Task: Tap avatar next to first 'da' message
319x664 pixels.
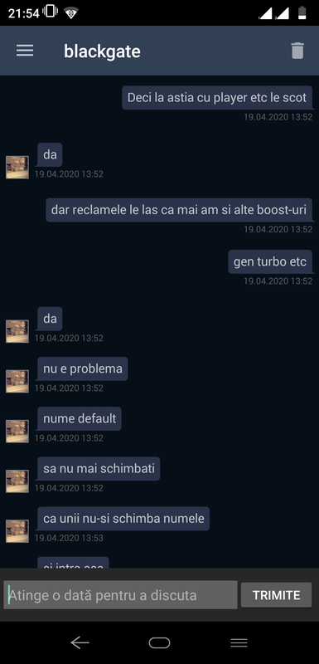Action: pyautogui.click(x=17, y=168)
